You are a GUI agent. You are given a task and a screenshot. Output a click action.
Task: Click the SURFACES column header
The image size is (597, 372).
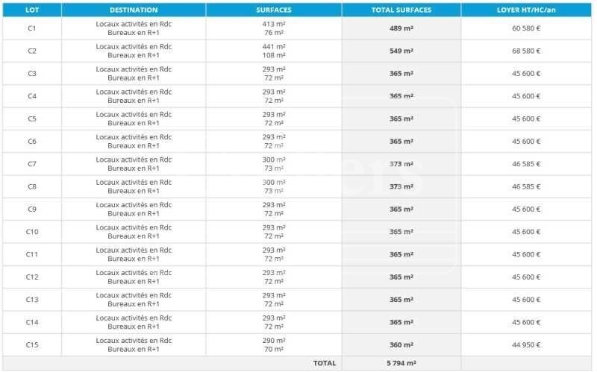(274, 10)
